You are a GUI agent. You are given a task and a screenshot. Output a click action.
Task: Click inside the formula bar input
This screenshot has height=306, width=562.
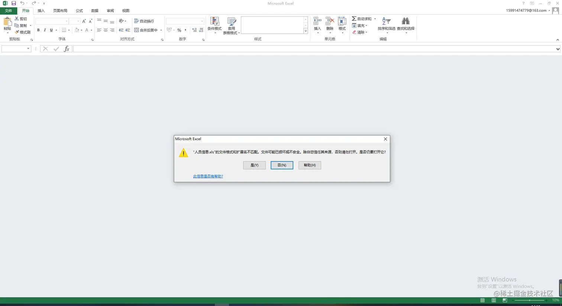pos(314,49)
